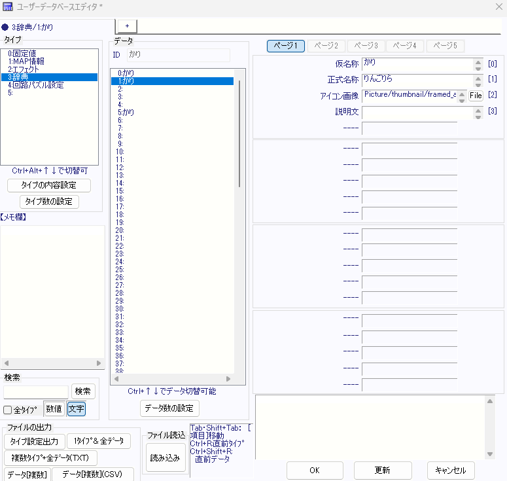Viewport: 507px width, 481px height.
Task: Click the データ数の設定 button
Action: (169, 408)
